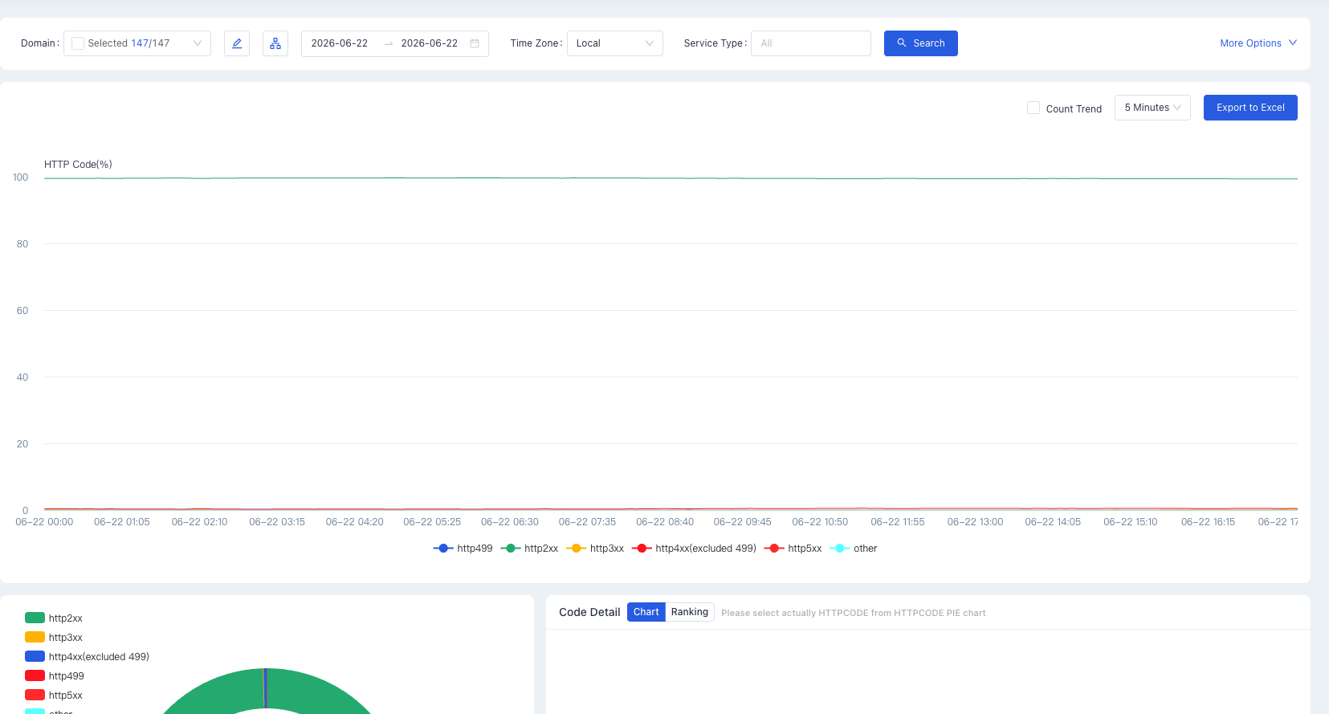Open the domain hierarchy tree icon
Viewport: 1329px width, 714px height.
tap(275, 43)
